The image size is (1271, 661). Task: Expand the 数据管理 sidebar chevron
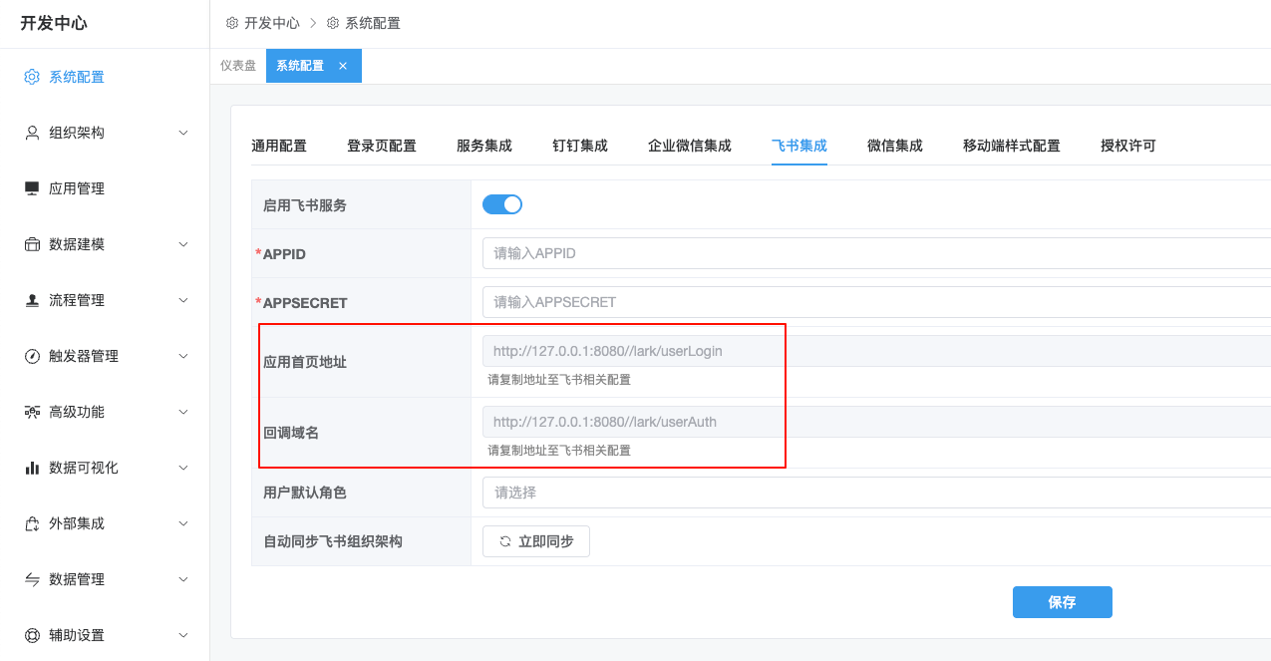(183, 579)
